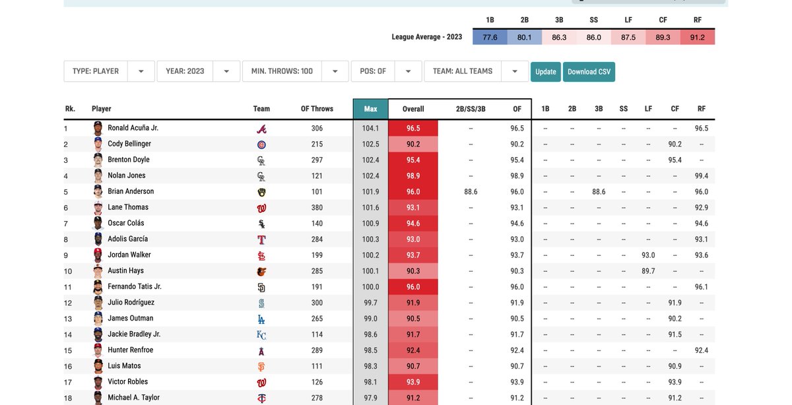Viewport: 792px width, 405px height.
Task: Sort by the 2B/SS/3B column header
Action: [x=471, y=109]
